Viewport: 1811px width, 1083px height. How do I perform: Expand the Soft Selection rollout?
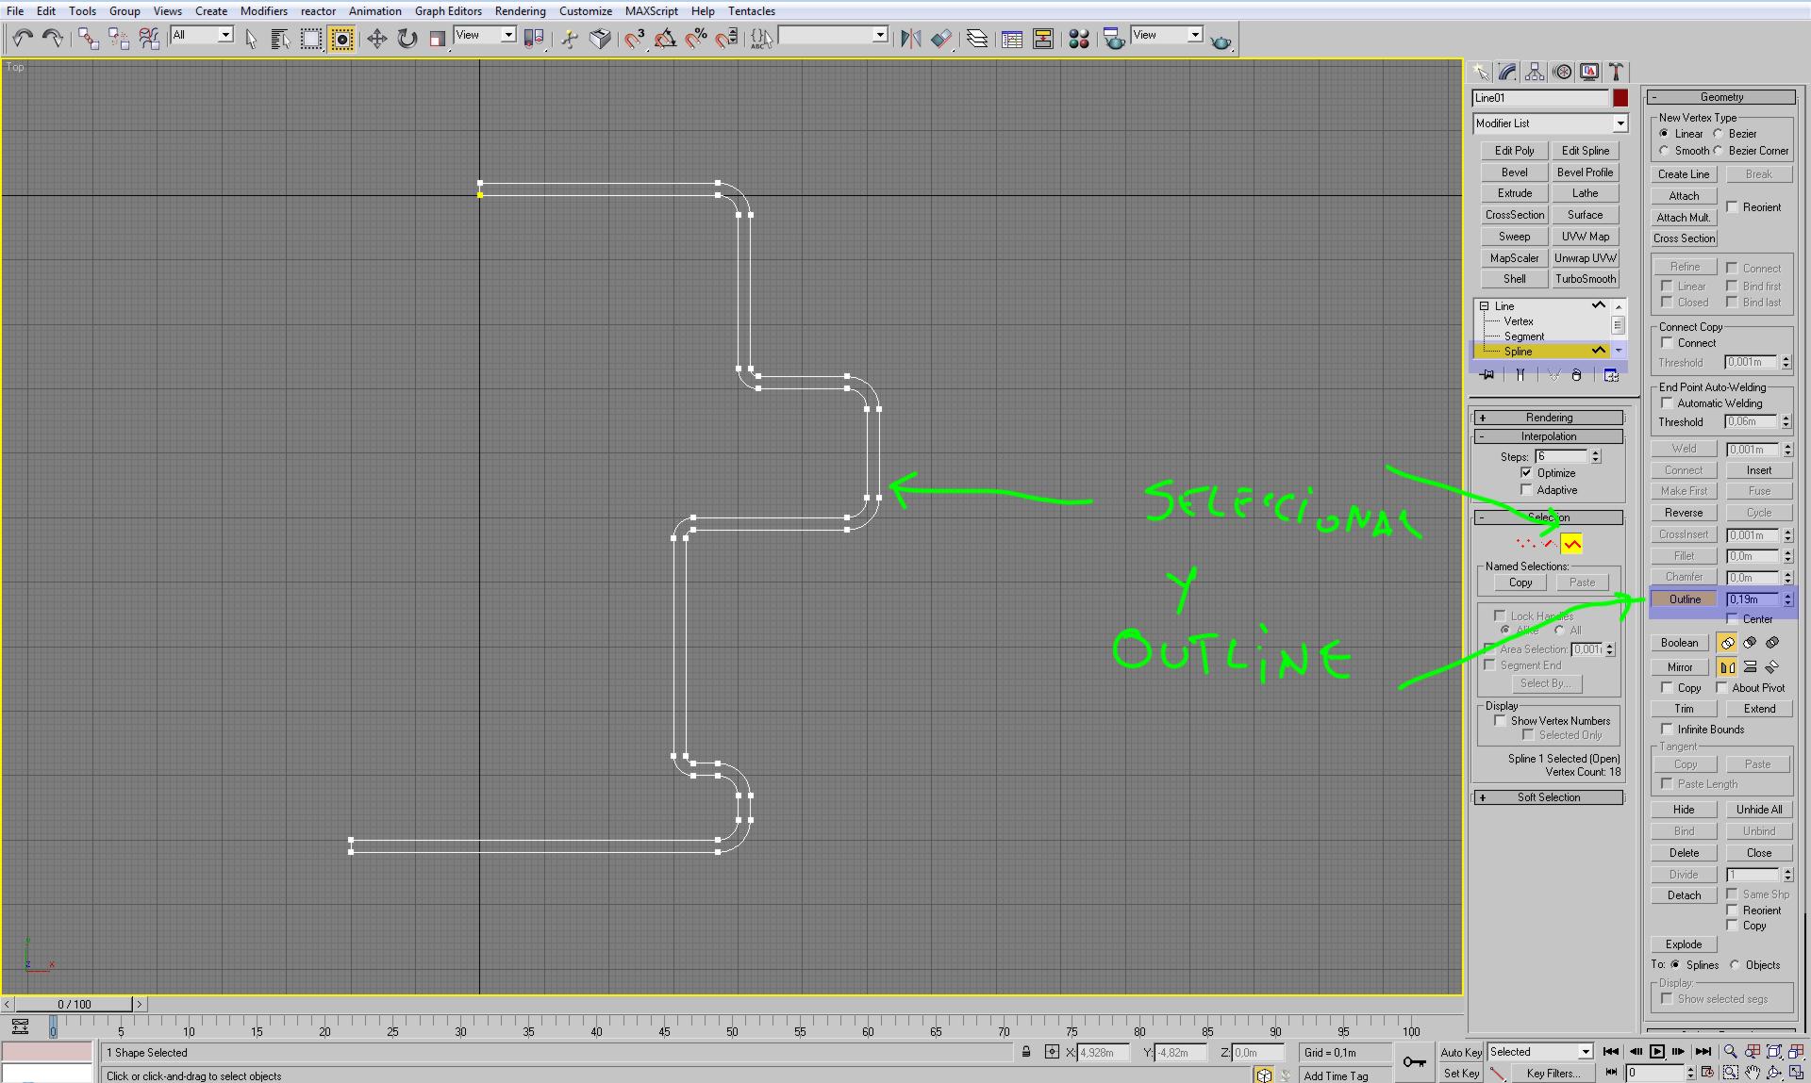(x=1548, y=797)
